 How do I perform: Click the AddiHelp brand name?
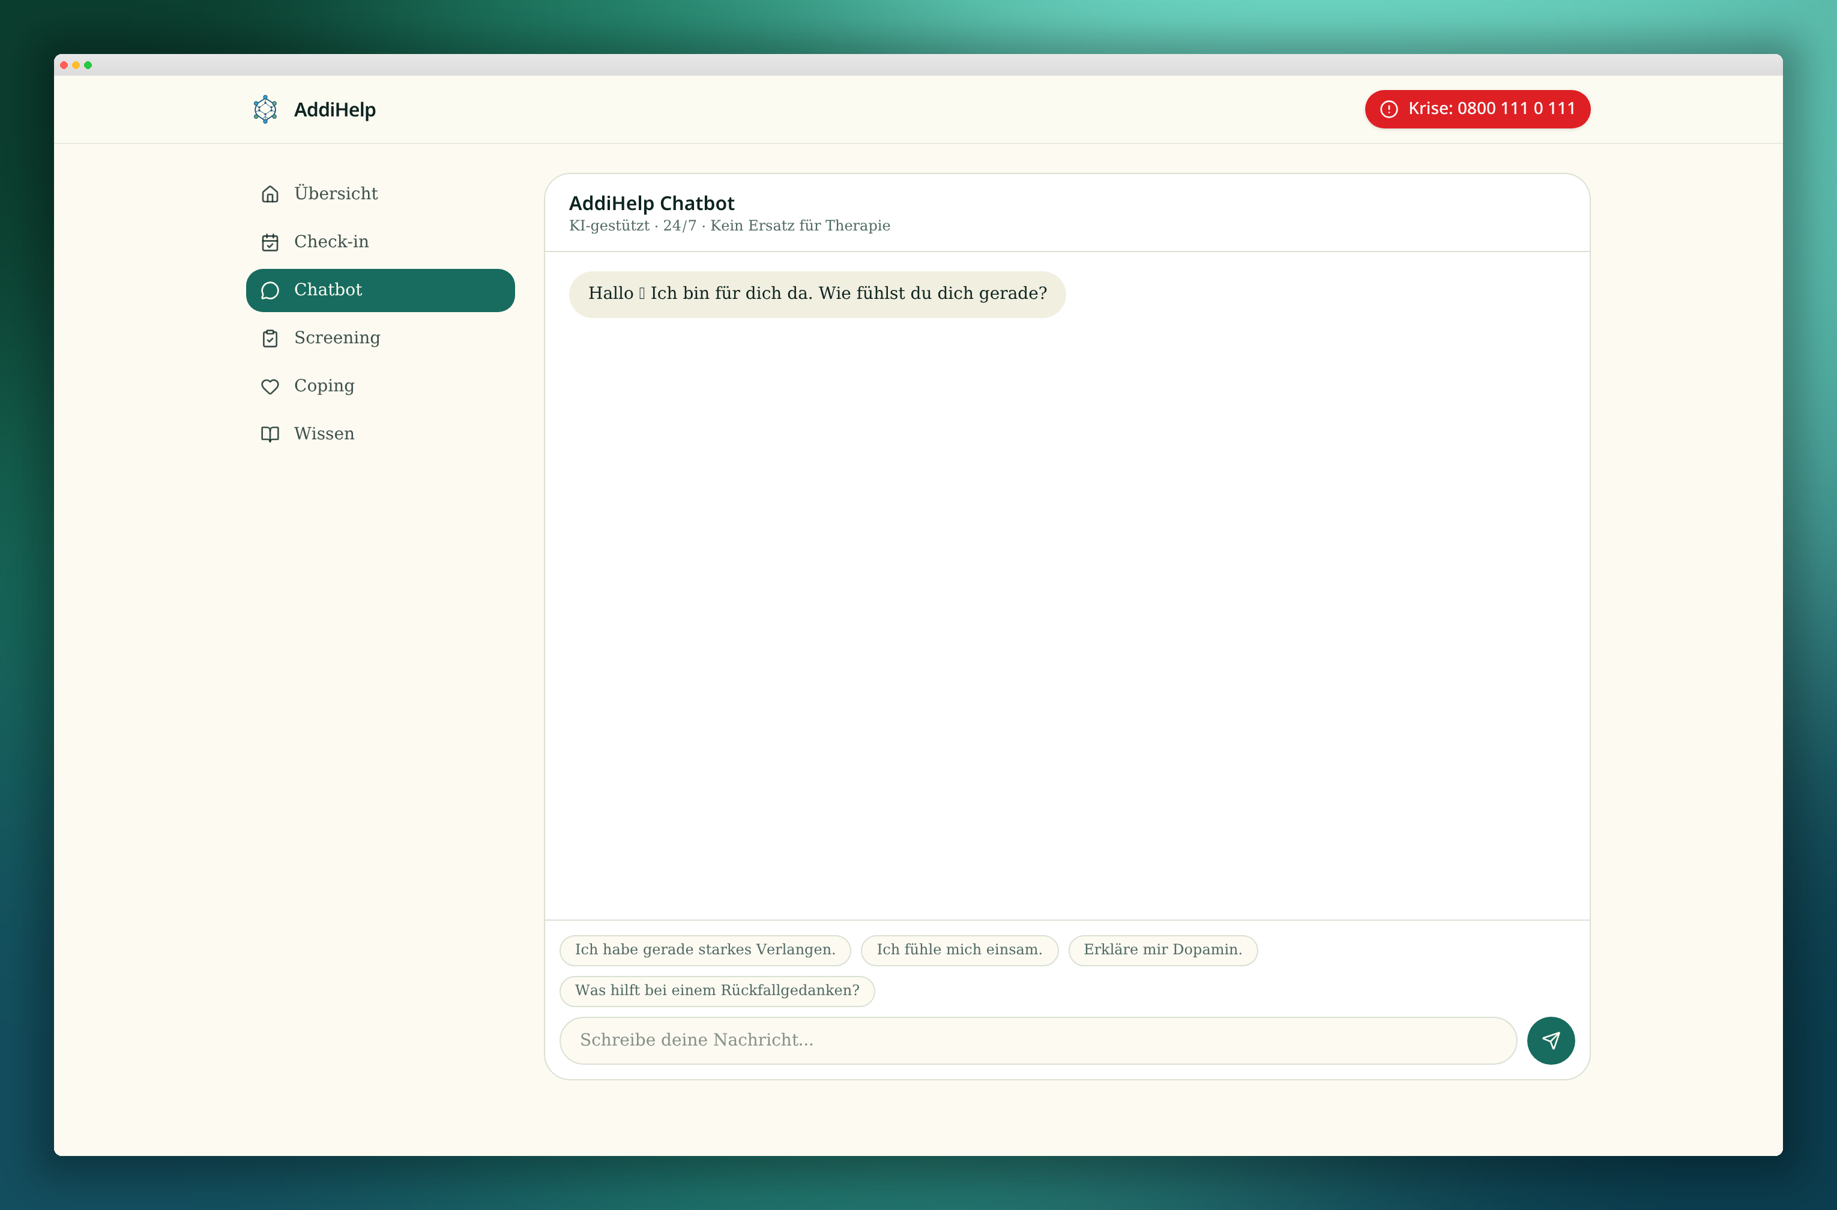335,110
